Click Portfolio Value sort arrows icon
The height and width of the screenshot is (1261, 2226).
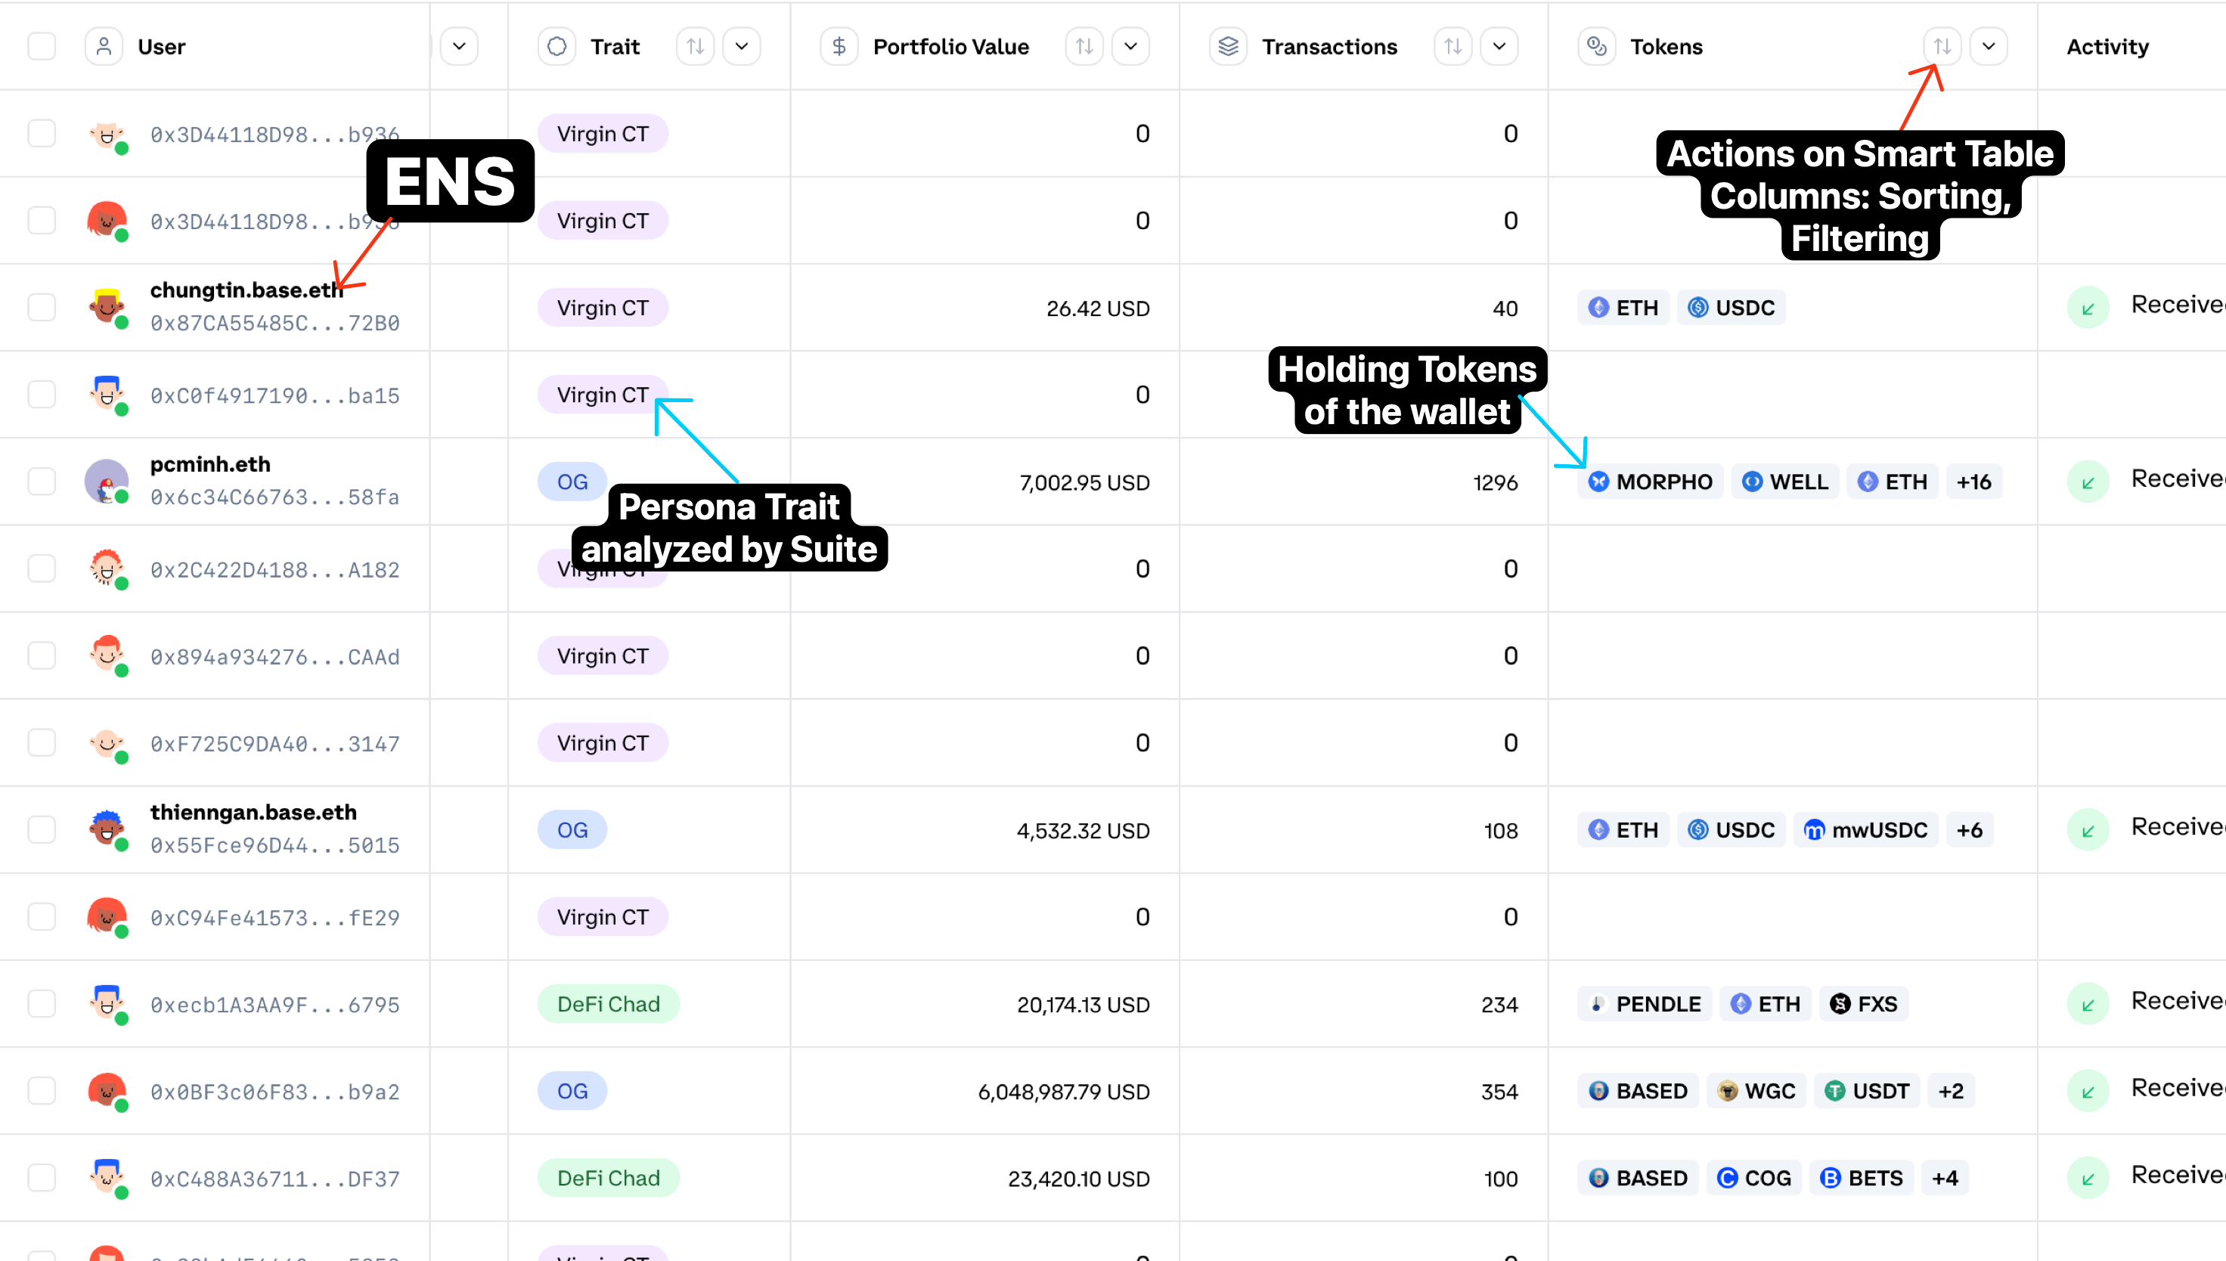pos(1084,47)
